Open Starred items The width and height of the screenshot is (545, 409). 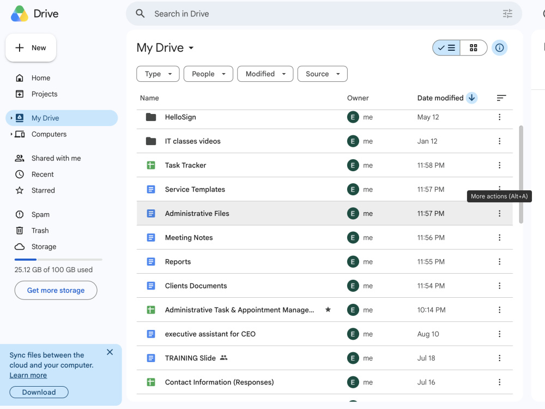point(43,190)
